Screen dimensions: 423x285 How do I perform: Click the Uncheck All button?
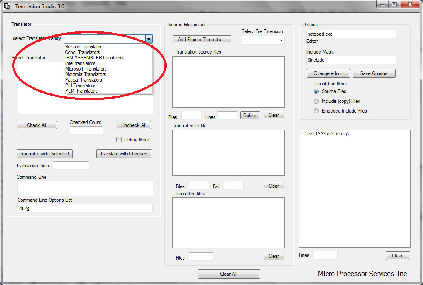pyautogui.click(x=134, y=125)
